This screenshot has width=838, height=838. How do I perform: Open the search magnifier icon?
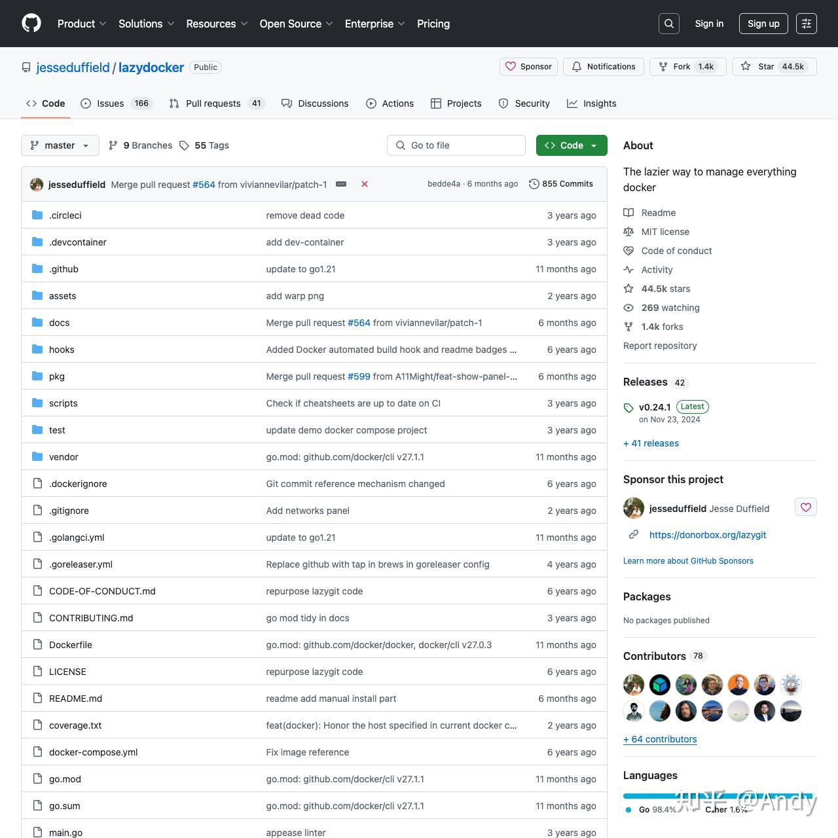(668, 23)
